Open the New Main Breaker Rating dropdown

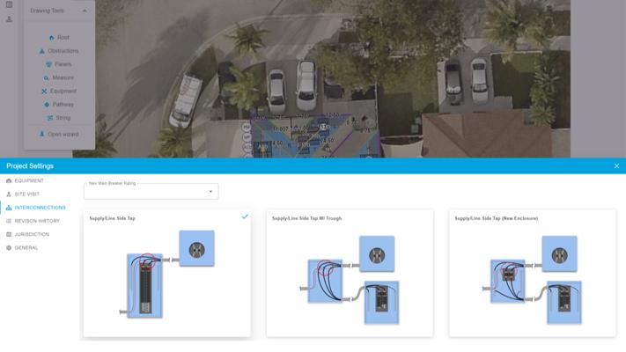coord(151,191)
